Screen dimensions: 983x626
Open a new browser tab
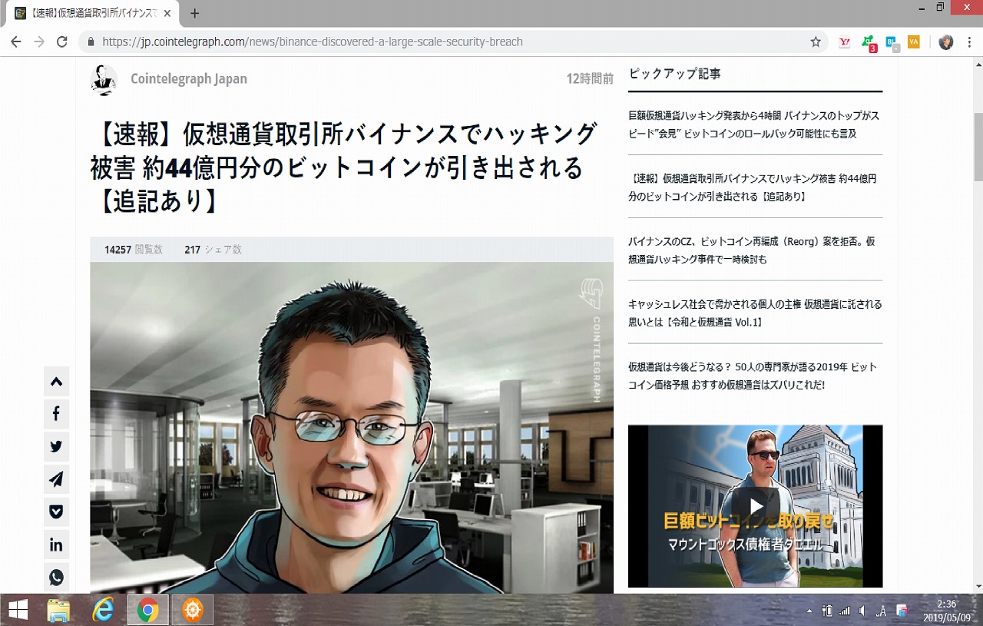[194, 13]
